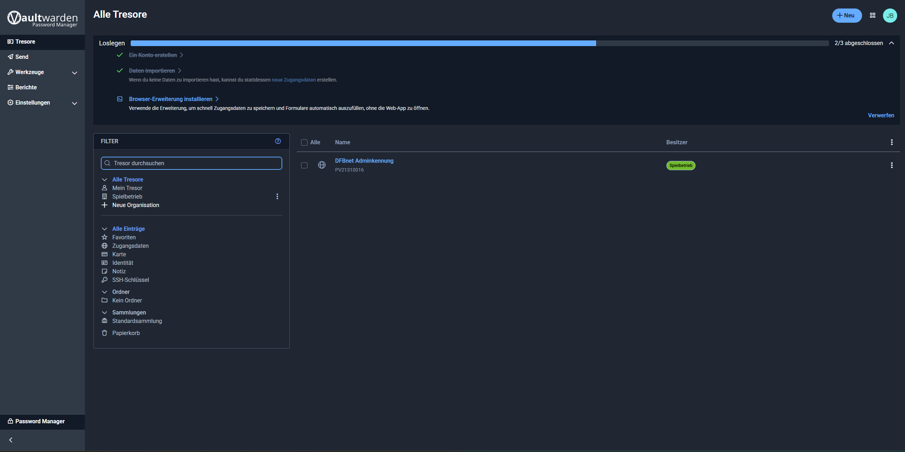Dismiss onboarding via Verwerfen link
This screenshot has width=905, height=452.
(881, 115)
